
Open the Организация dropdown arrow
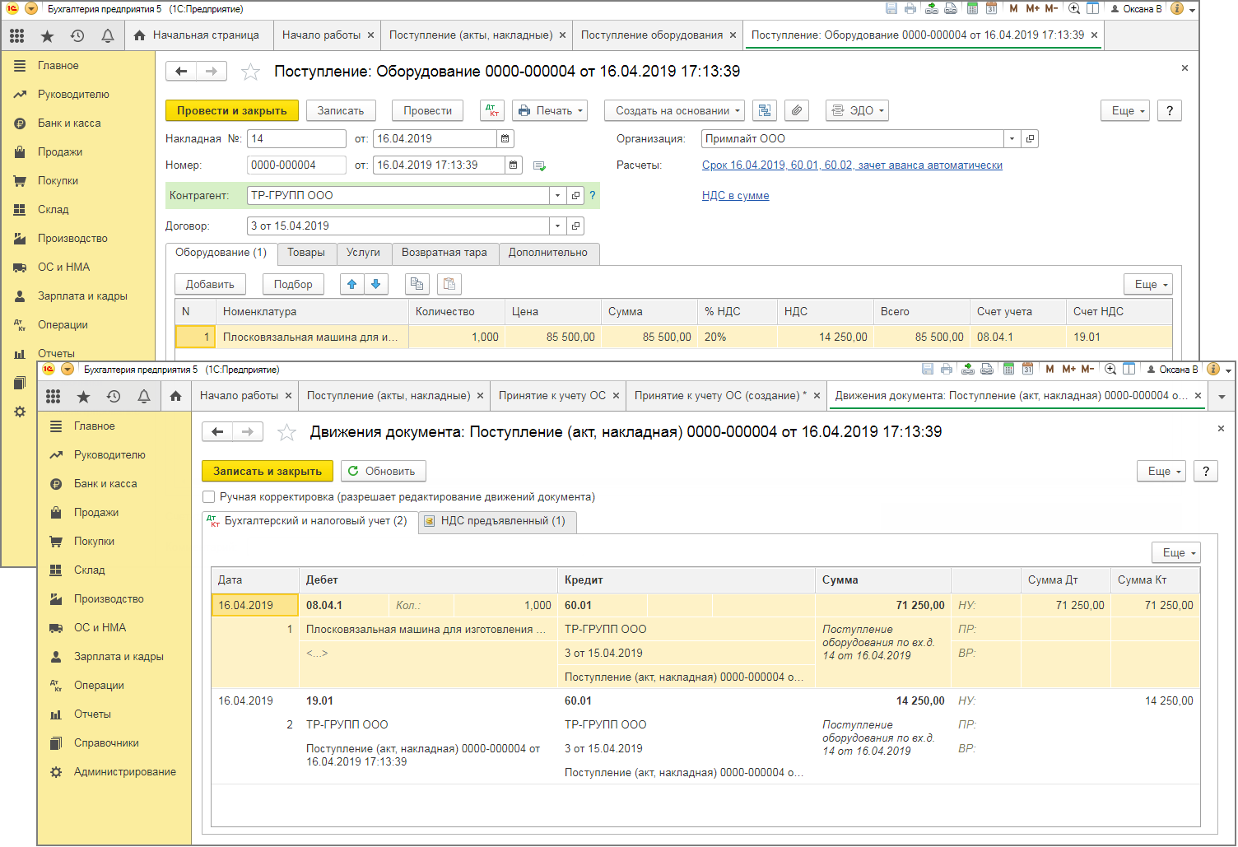click(x=1012, y=139)
